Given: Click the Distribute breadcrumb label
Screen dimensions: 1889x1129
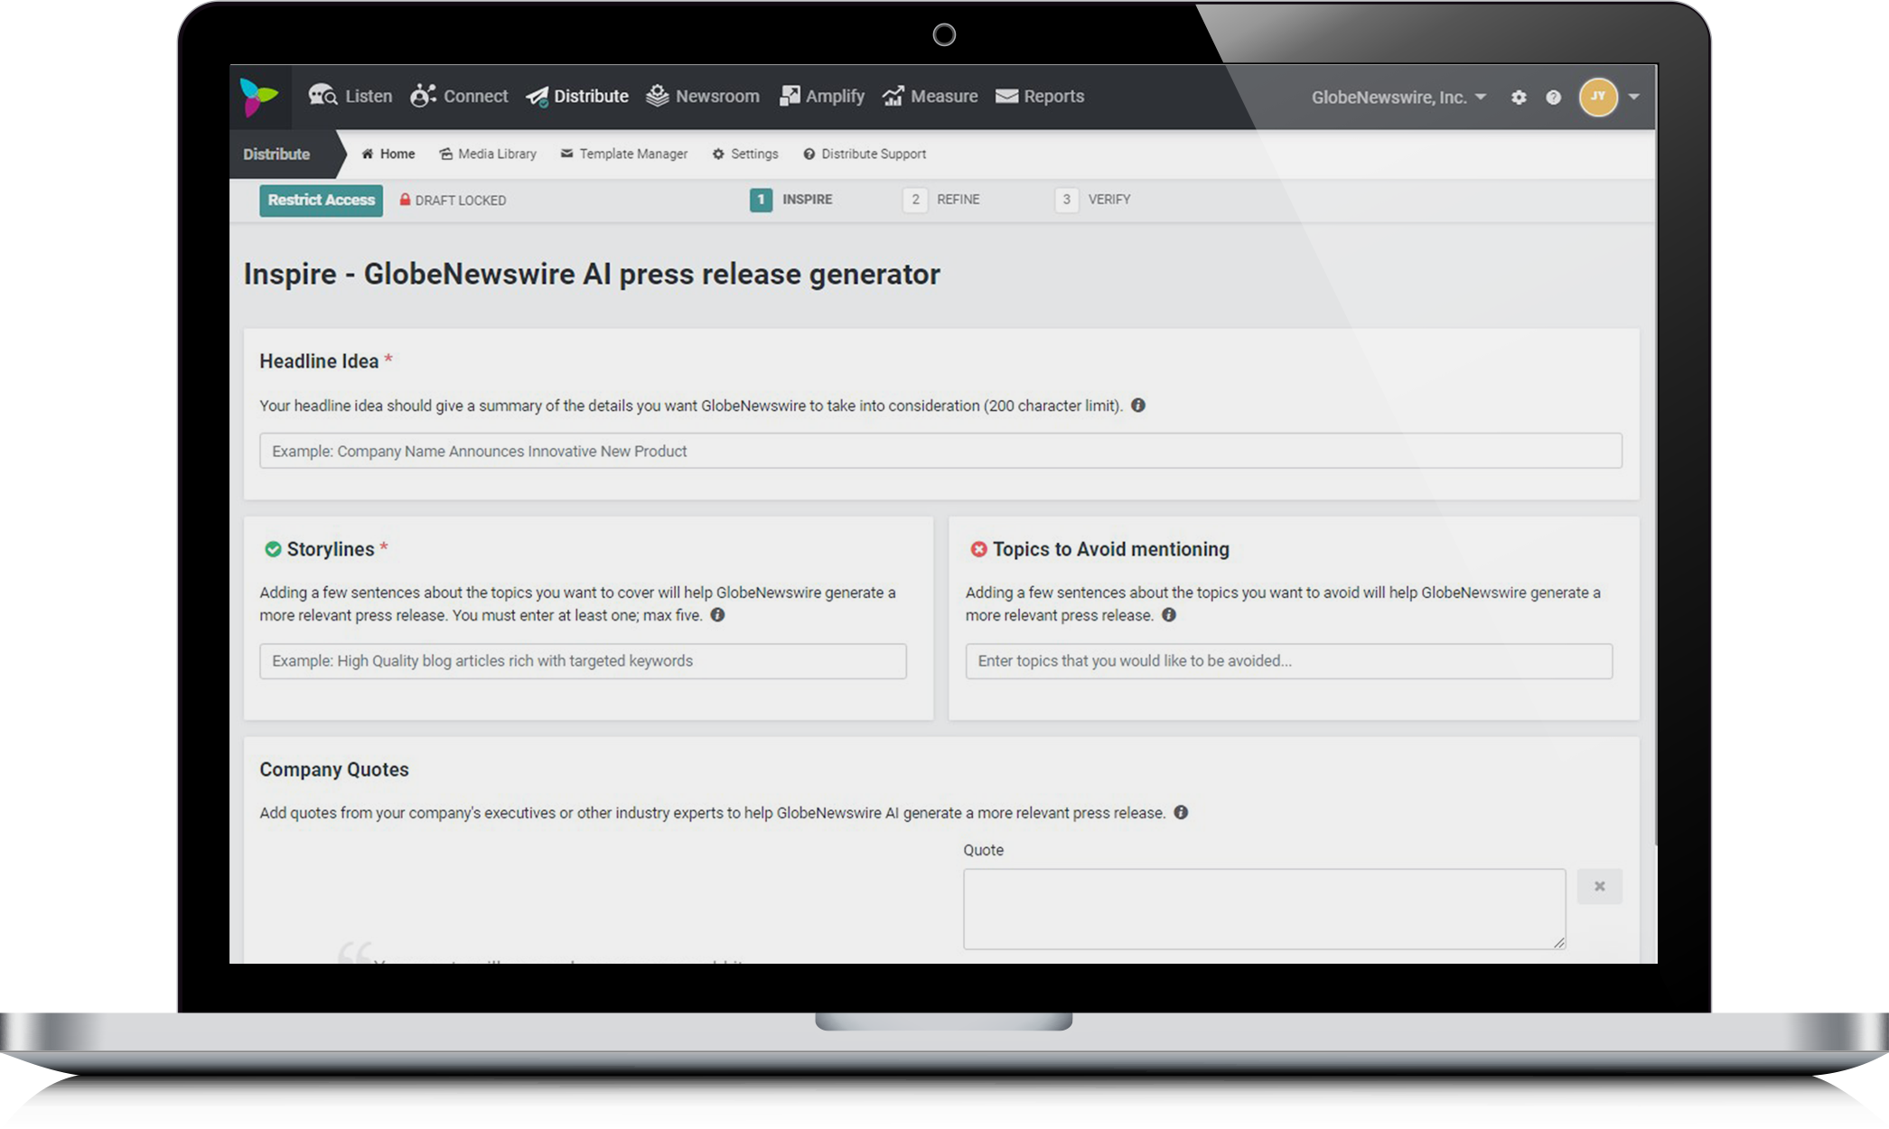Looking at the screenshot, I should pos(276,154).
